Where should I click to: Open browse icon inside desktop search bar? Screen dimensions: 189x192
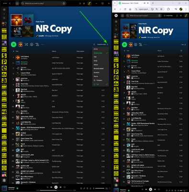(64, 3)
